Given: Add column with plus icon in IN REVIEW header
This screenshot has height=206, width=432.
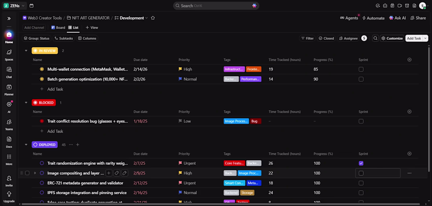Looking at the screenshot, I should [409, 60].
